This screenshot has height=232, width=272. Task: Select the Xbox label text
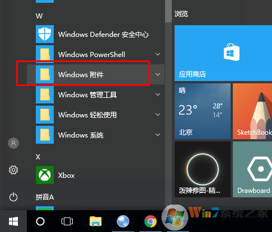[66, 176]
